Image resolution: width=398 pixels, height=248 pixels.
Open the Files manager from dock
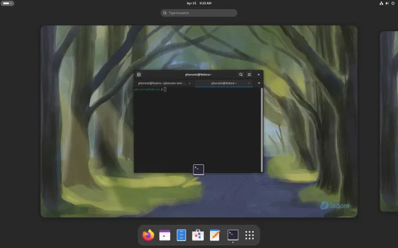(181, 235)
